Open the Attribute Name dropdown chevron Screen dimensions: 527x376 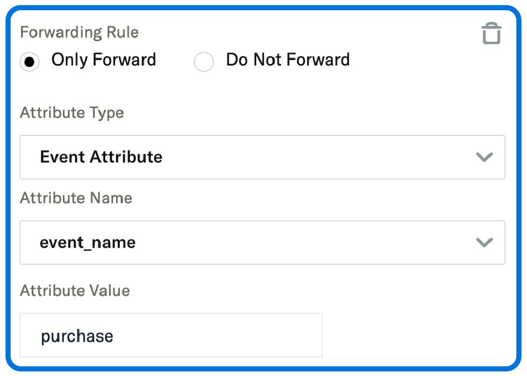tap(485, 243)
